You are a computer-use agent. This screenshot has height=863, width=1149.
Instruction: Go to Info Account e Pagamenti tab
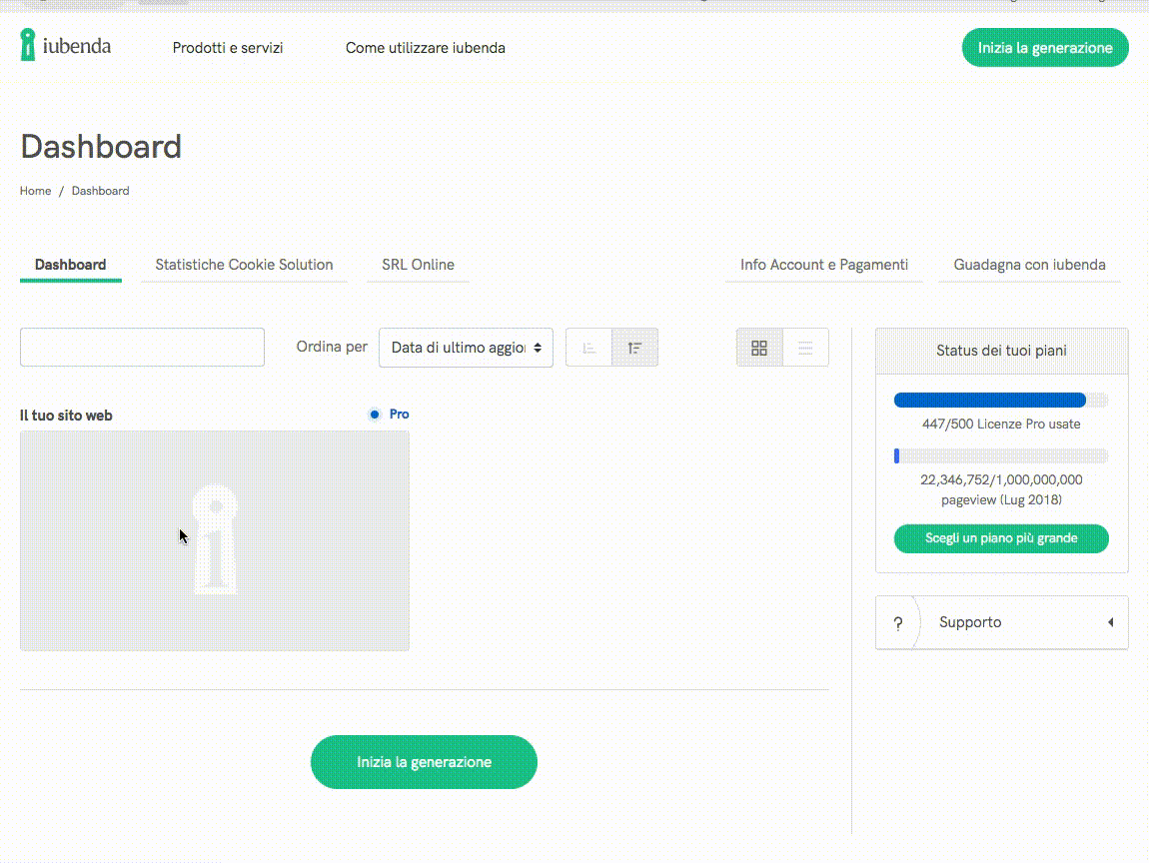coord(823,265)
